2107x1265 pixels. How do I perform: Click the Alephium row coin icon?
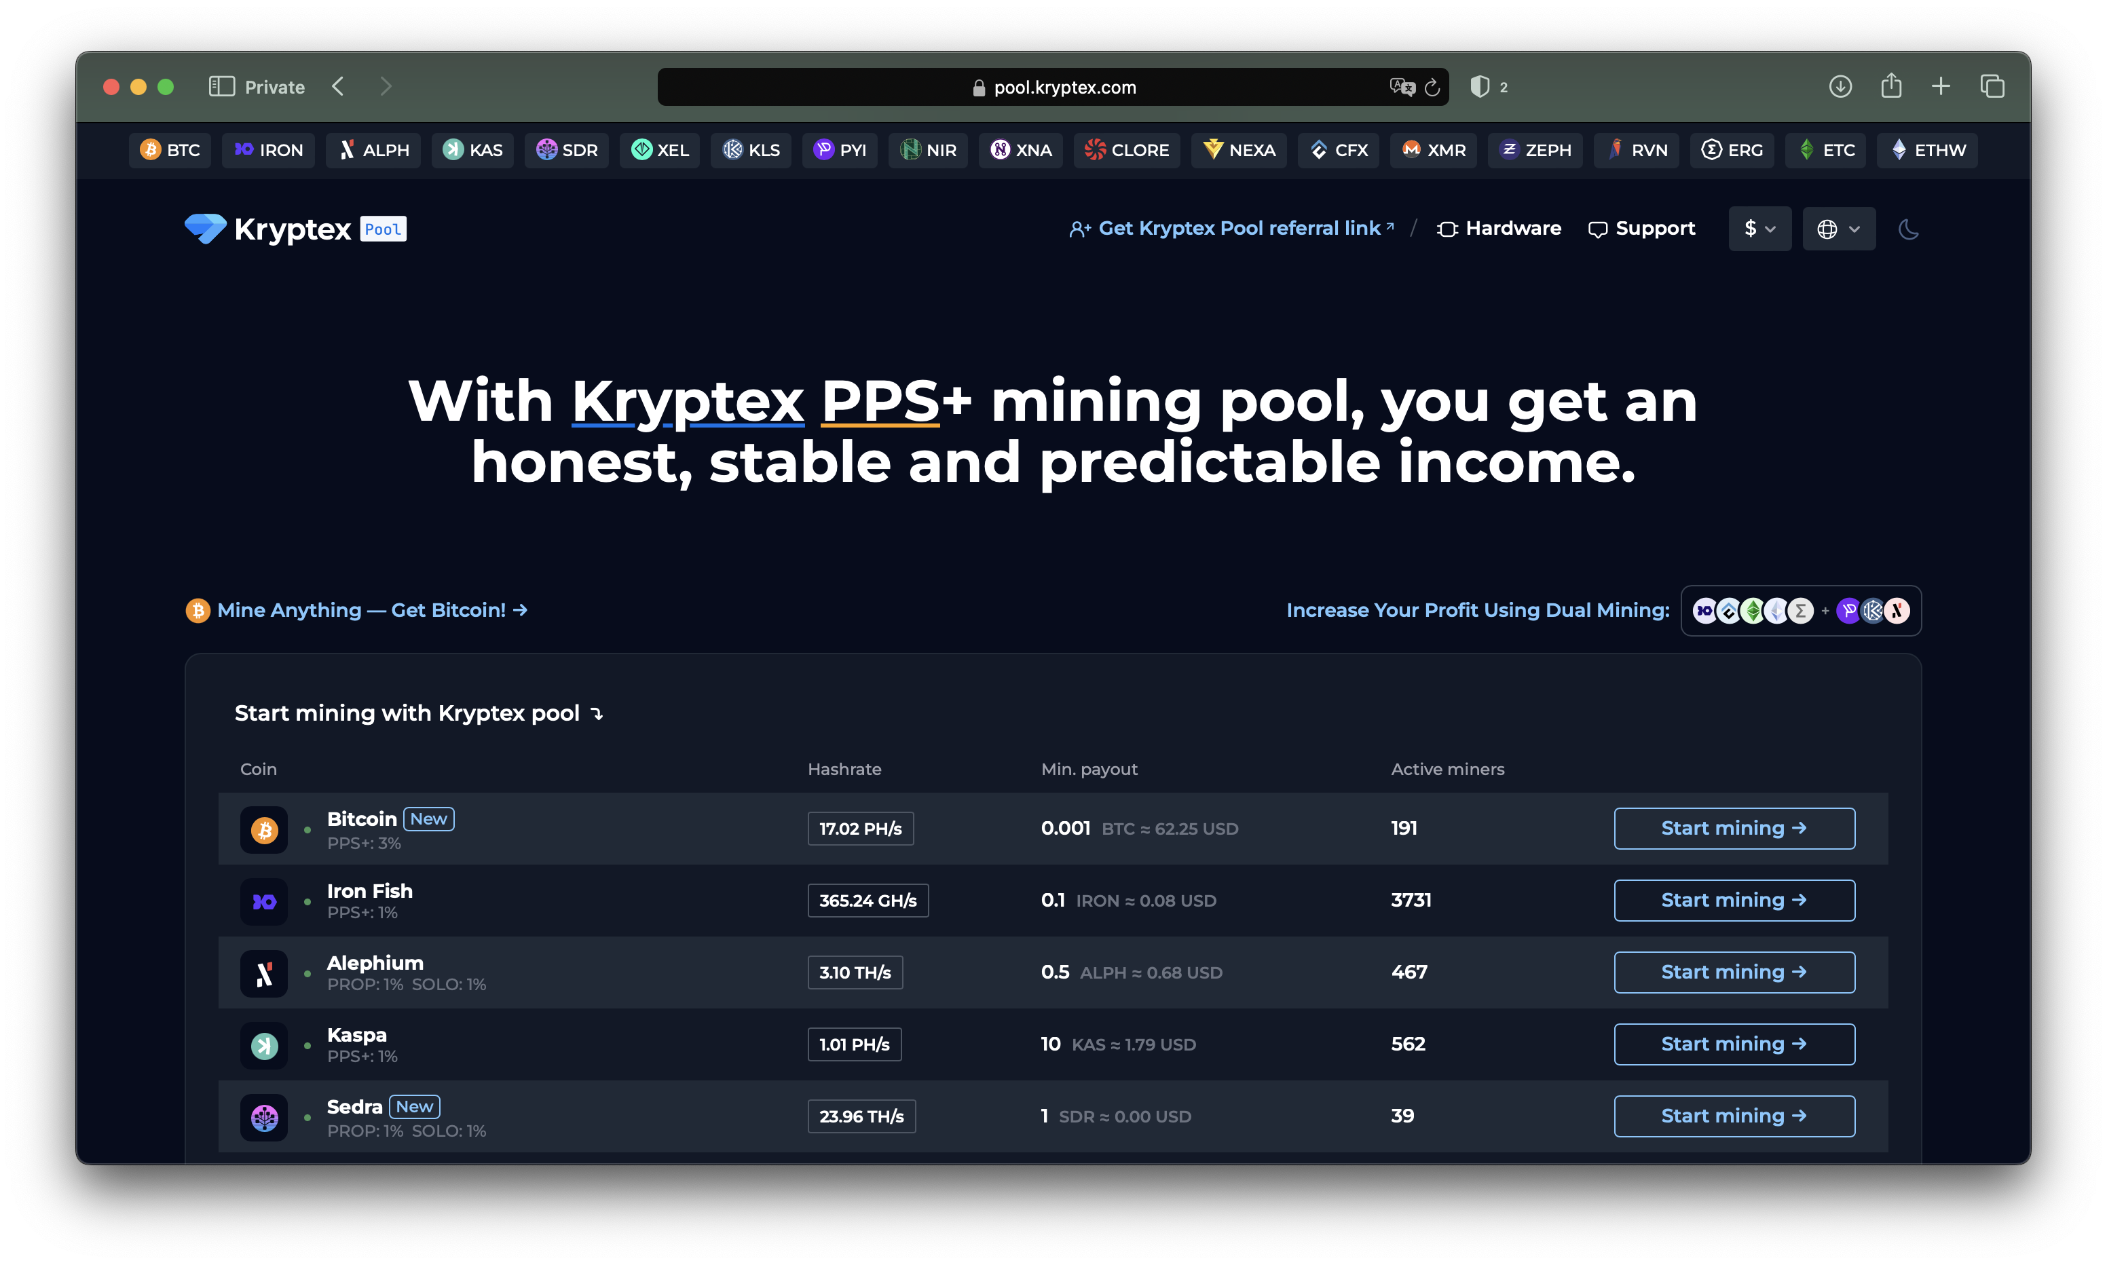pyautogui.click(x=264, y=973)
